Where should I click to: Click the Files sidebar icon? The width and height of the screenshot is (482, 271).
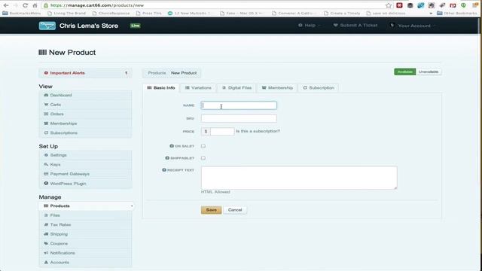pos(46,215)
